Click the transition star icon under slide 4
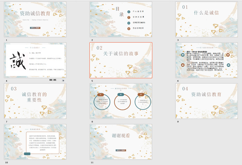The height and width of the screenshot is (165, 242). click(63, 80)
